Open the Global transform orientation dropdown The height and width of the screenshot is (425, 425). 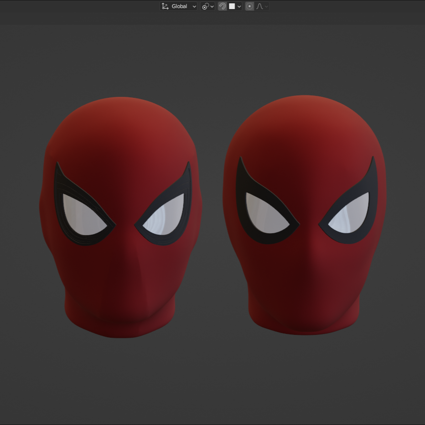[178, 6]
